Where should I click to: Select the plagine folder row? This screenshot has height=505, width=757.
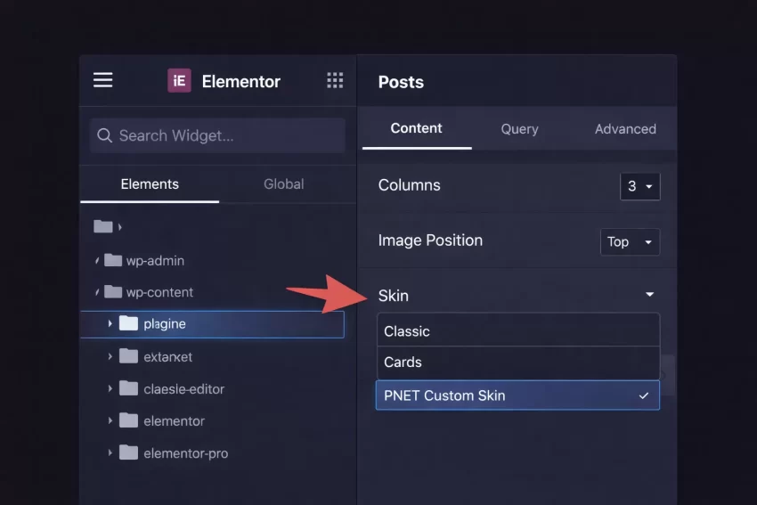click(213, 324)
